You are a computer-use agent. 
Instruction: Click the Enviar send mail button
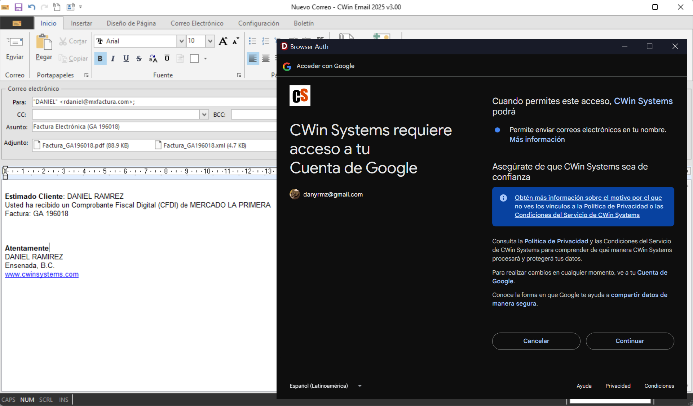pyautogui.click(x=15, y=49)
